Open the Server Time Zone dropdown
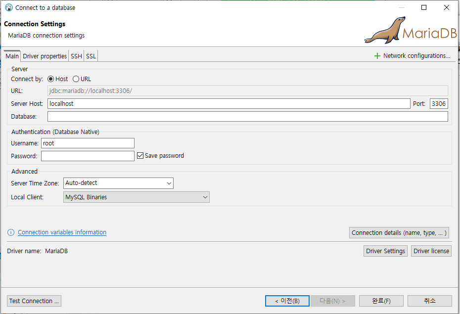The height and width of the screenshot is (314, 460). point(118,183)
